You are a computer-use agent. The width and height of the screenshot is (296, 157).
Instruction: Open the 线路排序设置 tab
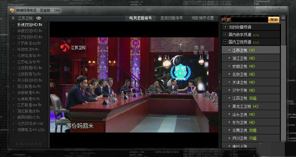203,18
